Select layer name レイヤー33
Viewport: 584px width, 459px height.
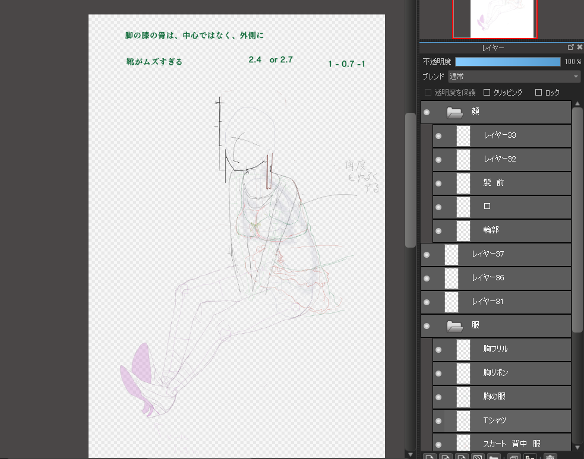[500, 135]
